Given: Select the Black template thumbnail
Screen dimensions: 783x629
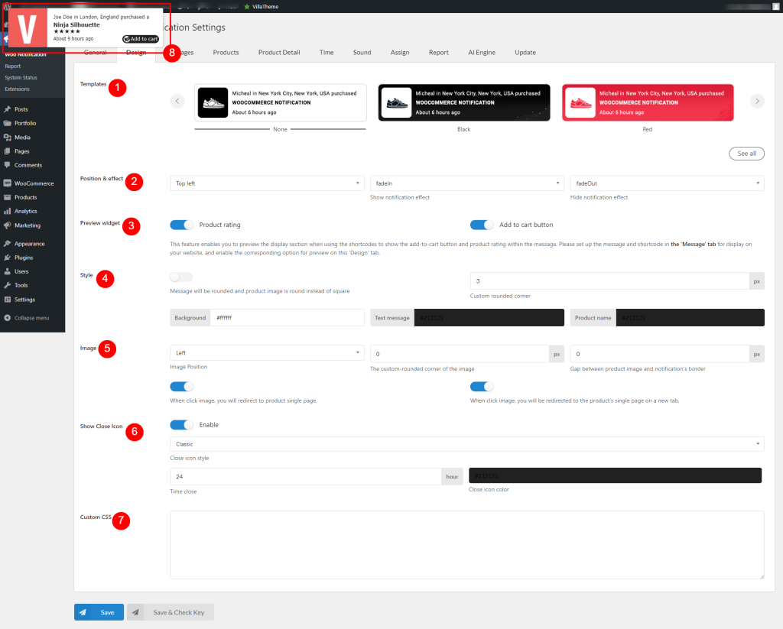Looking at the screenshot, I should pyautogui.click(x=464, y=103).
